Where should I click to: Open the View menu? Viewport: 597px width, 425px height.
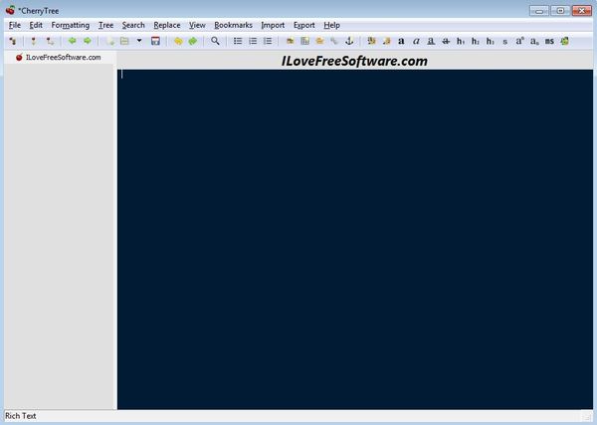pyautogui.click(x=197, y=25)
